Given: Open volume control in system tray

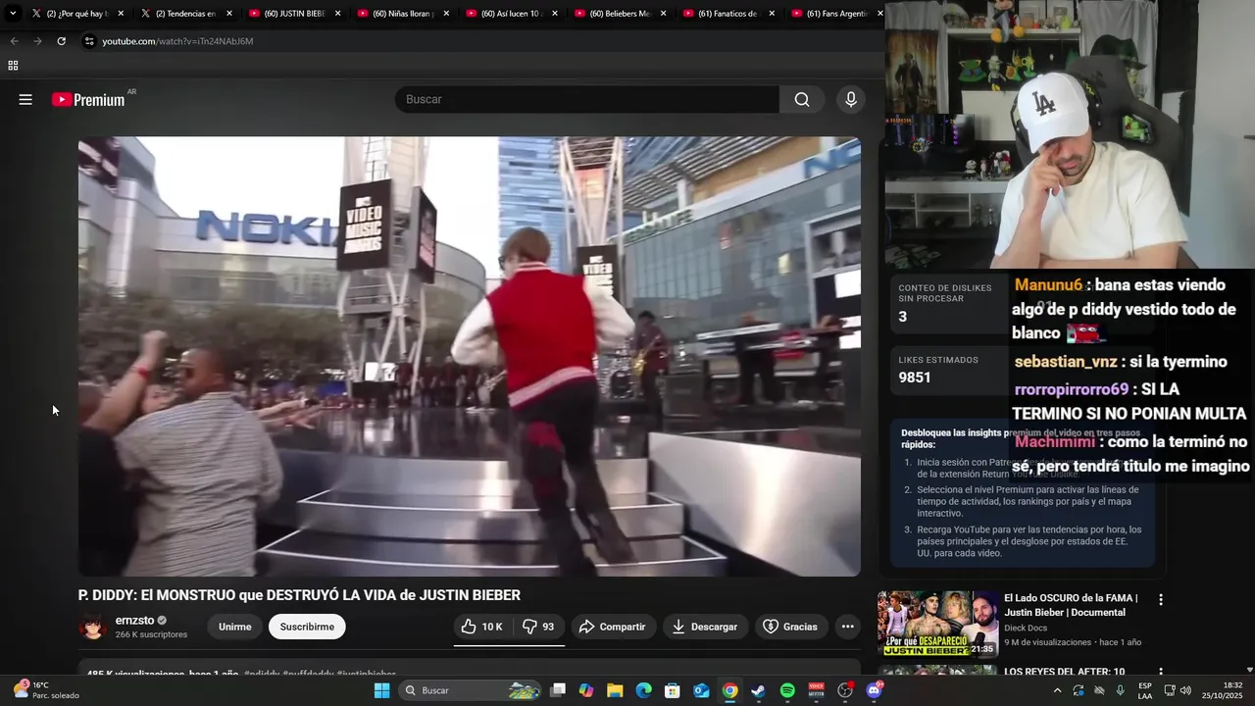Looking at the screenshot, I should coord(1184,691).
